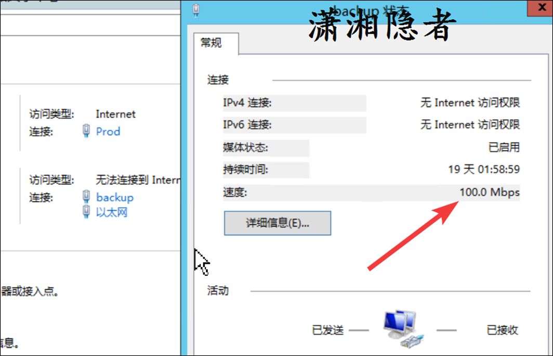Close the backup status dialog

(542, 8)
